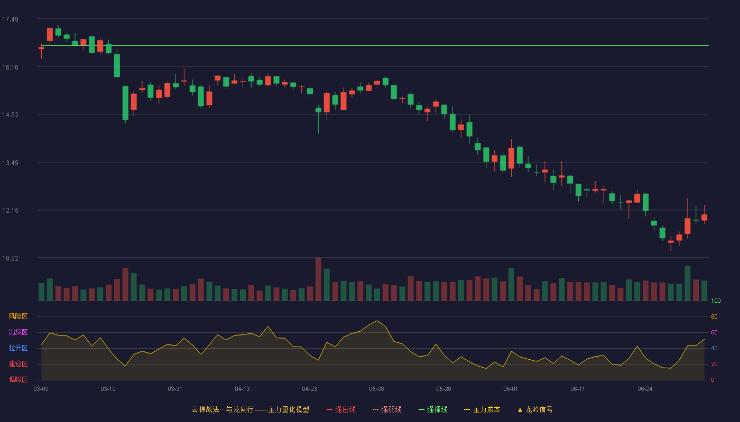Click the 14.82 price axis label
Screen dimensions: 740x422
[10, 115]
